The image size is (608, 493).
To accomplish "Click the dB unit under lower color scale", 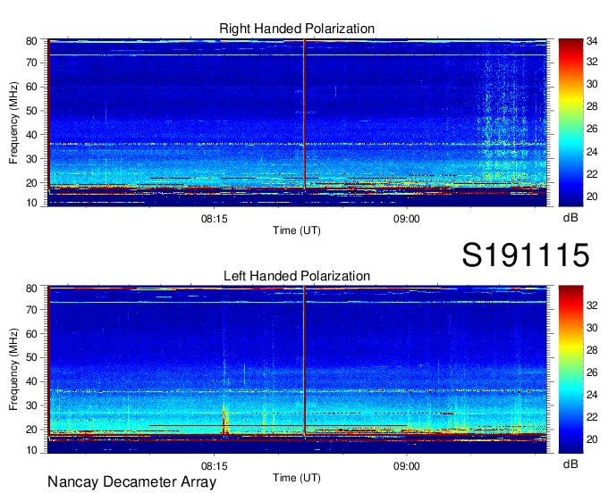I will pyautogui.click(x=570, y=464).
